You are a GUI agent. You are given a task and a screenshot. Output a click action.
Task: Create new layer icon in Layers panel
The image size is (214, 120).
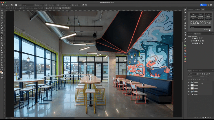[x=208, y=118]
